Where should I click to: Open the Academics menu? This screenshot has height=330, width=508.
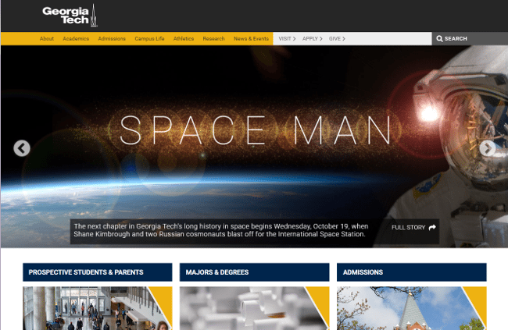pos(76,38)
